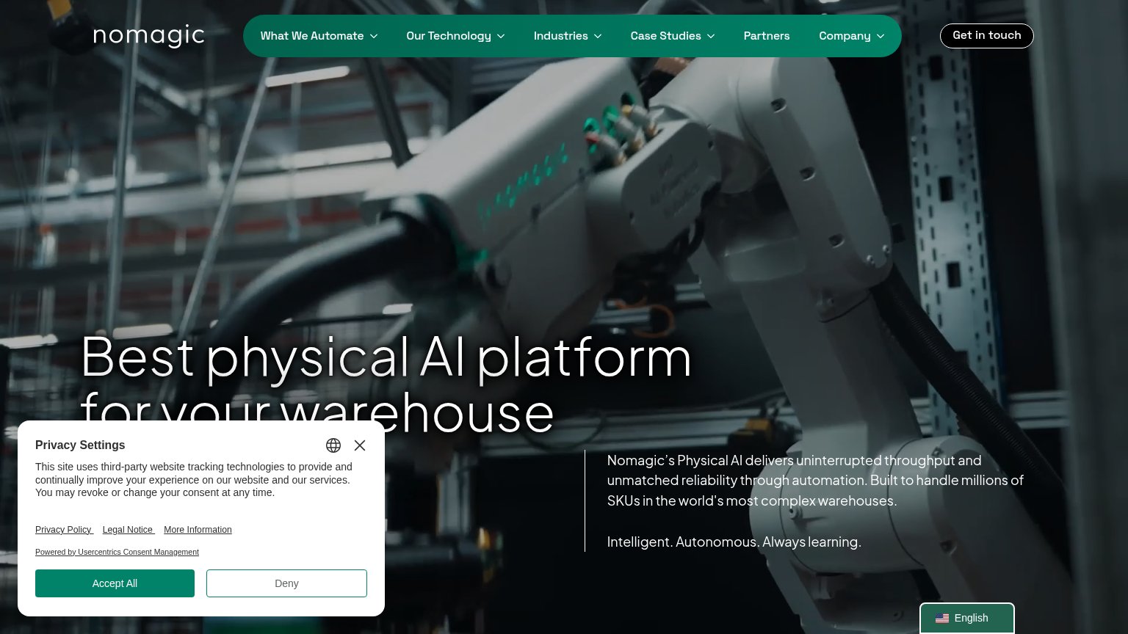1128x634 pixels.
Task: Click the Get in touch button
Action: (x=987, y=36)
